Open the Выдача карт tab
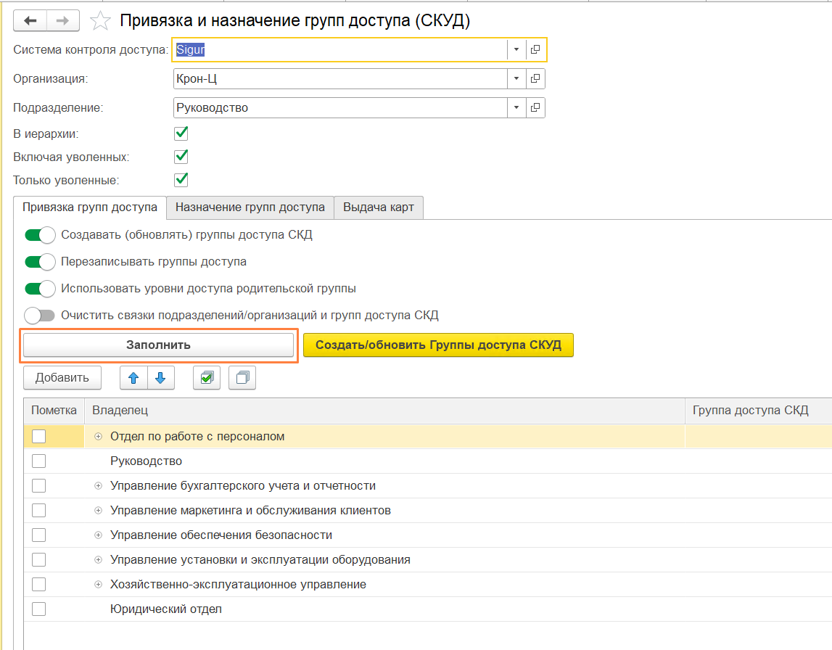The image size is (832, 650). [x=378, y=207]
